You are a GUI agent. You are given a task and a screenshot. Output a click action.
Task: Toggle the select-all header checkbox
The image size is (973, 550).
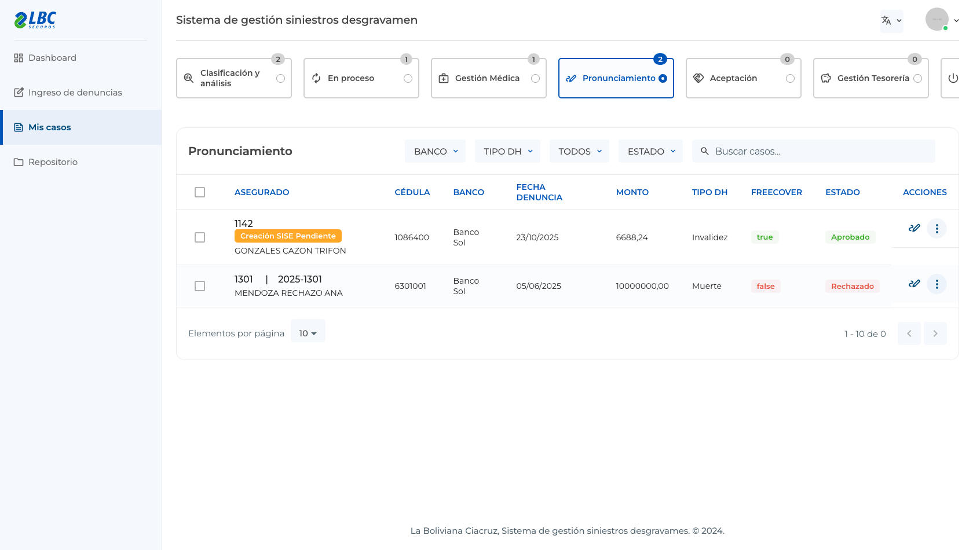point(200,192)
